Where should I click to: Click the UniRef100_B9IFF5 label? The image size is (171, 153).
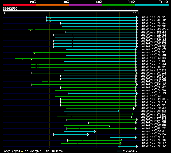(x=153, y=143)
